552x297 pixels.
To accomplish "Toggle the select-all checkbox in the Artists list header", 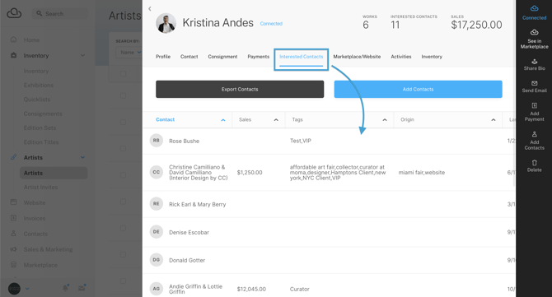I will tap(123, 74).
